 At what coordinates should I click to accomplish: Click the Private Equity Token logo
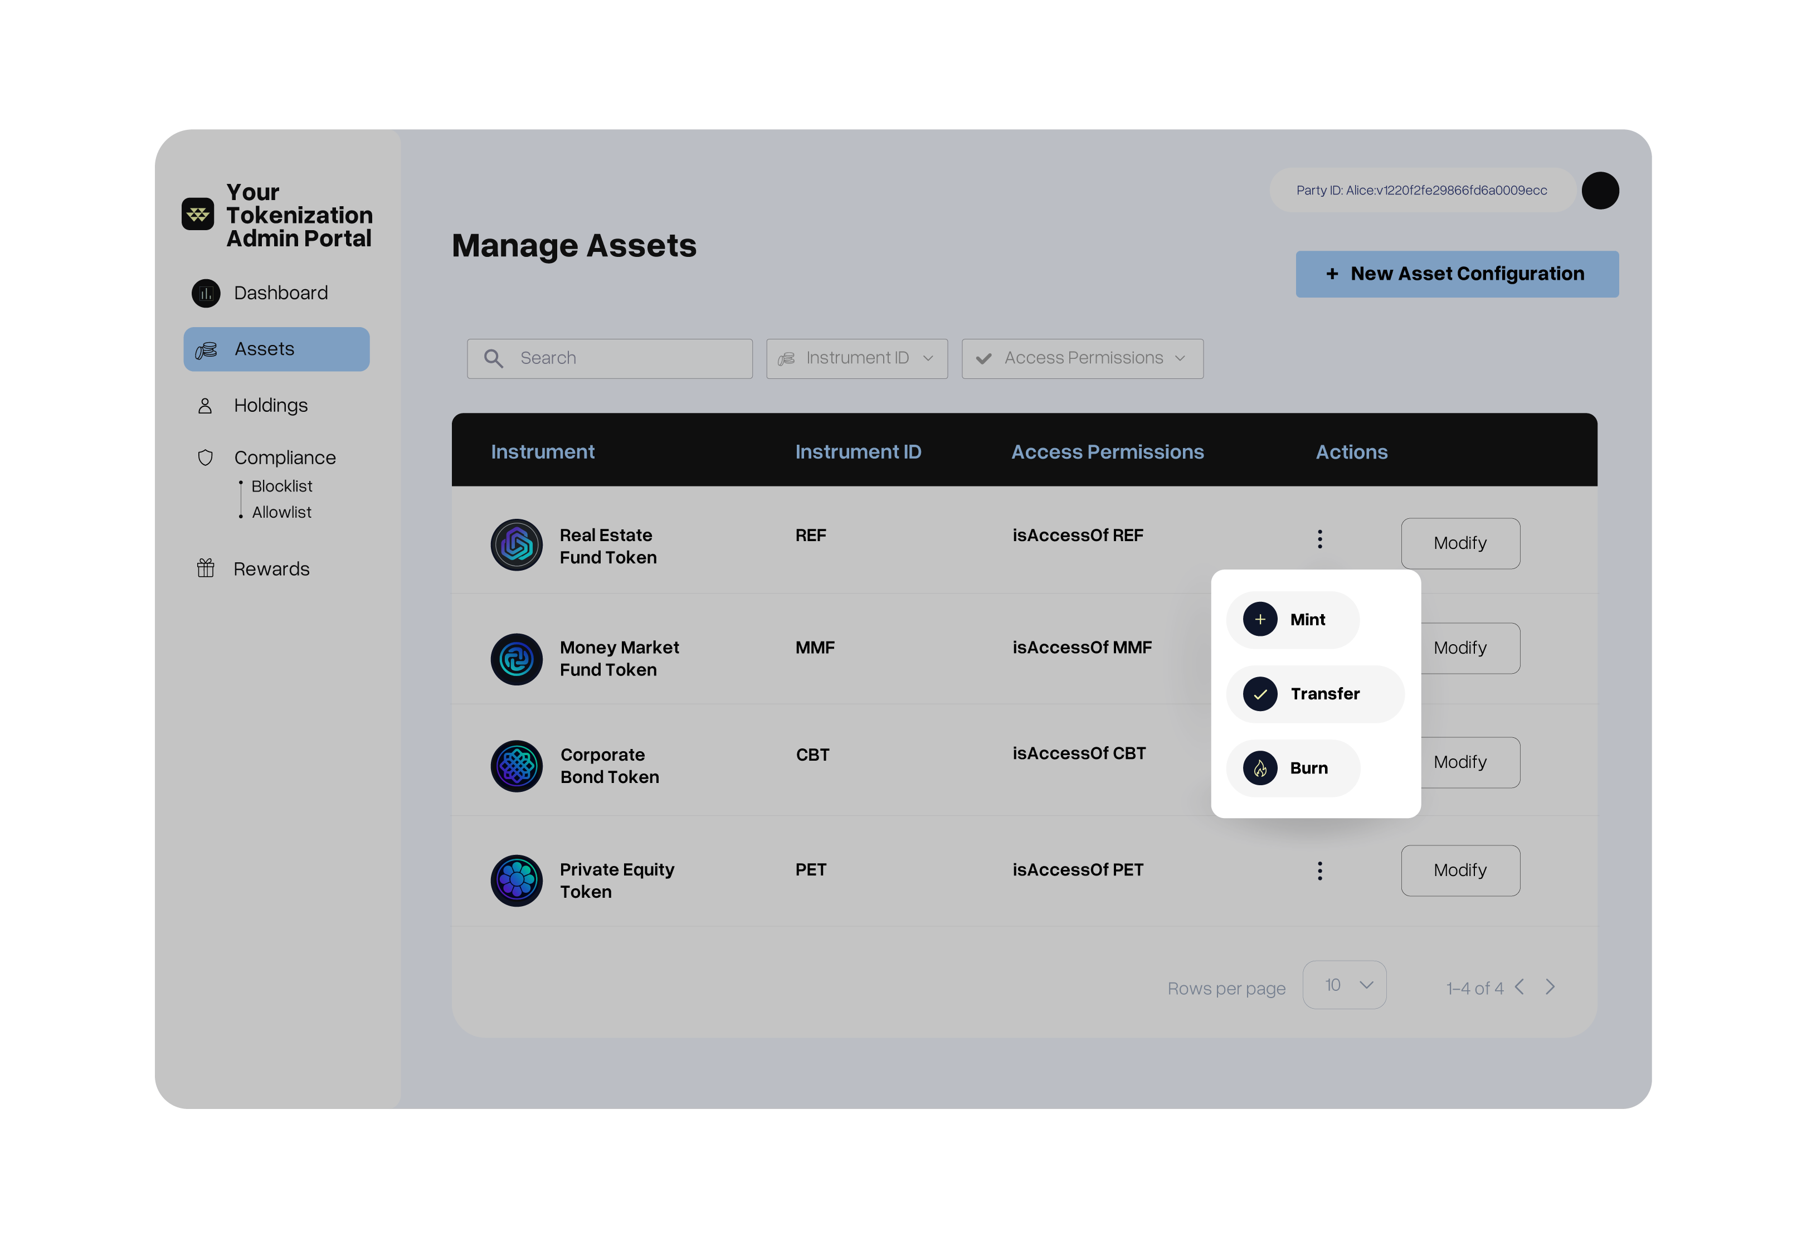click(x=517, y=881)
